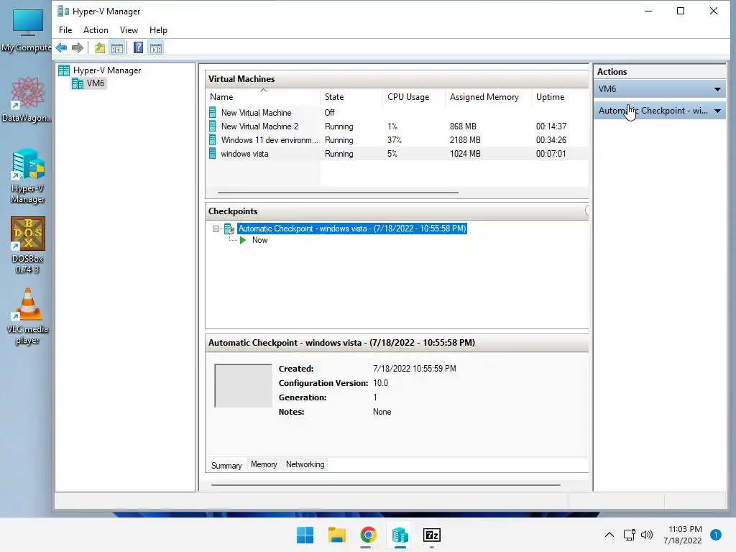Select the Now checkpoint node

point(259,240)
